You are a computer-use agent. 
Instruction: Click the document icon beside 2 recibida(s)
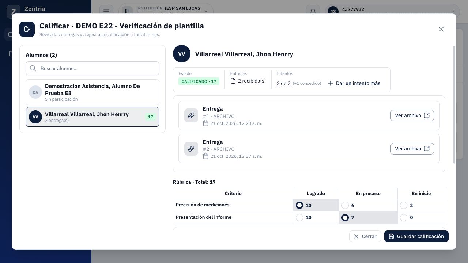[x=233, y=81]
